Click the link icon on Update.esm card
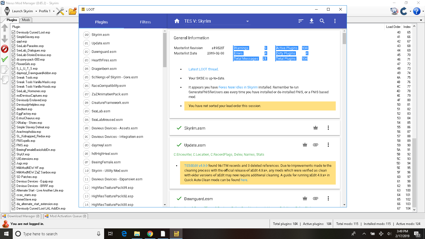 click(316, 145)
